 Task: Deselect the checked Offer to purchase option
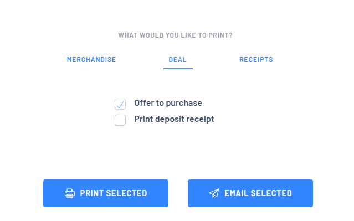(x=120, y=104)
